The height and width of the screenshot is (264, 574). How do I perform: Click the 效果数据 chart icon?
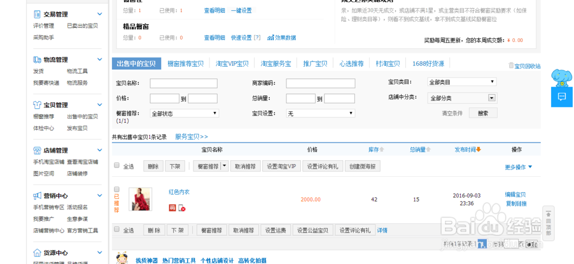(270, 38)
